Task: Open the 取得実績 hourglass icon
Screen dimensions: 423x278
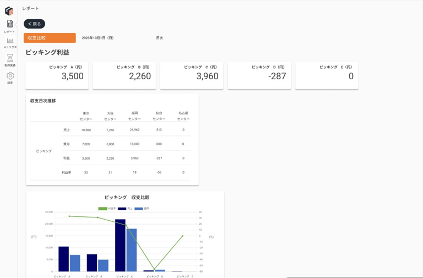Action: (x=10, y=58)
